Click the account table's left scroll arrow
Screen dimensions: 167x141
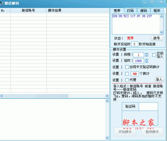pos(1,96)
